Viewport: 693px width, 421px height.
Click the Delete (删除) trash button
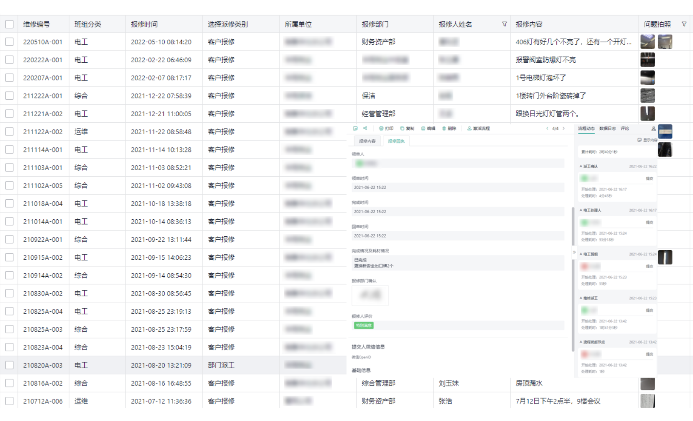(449, 129)
